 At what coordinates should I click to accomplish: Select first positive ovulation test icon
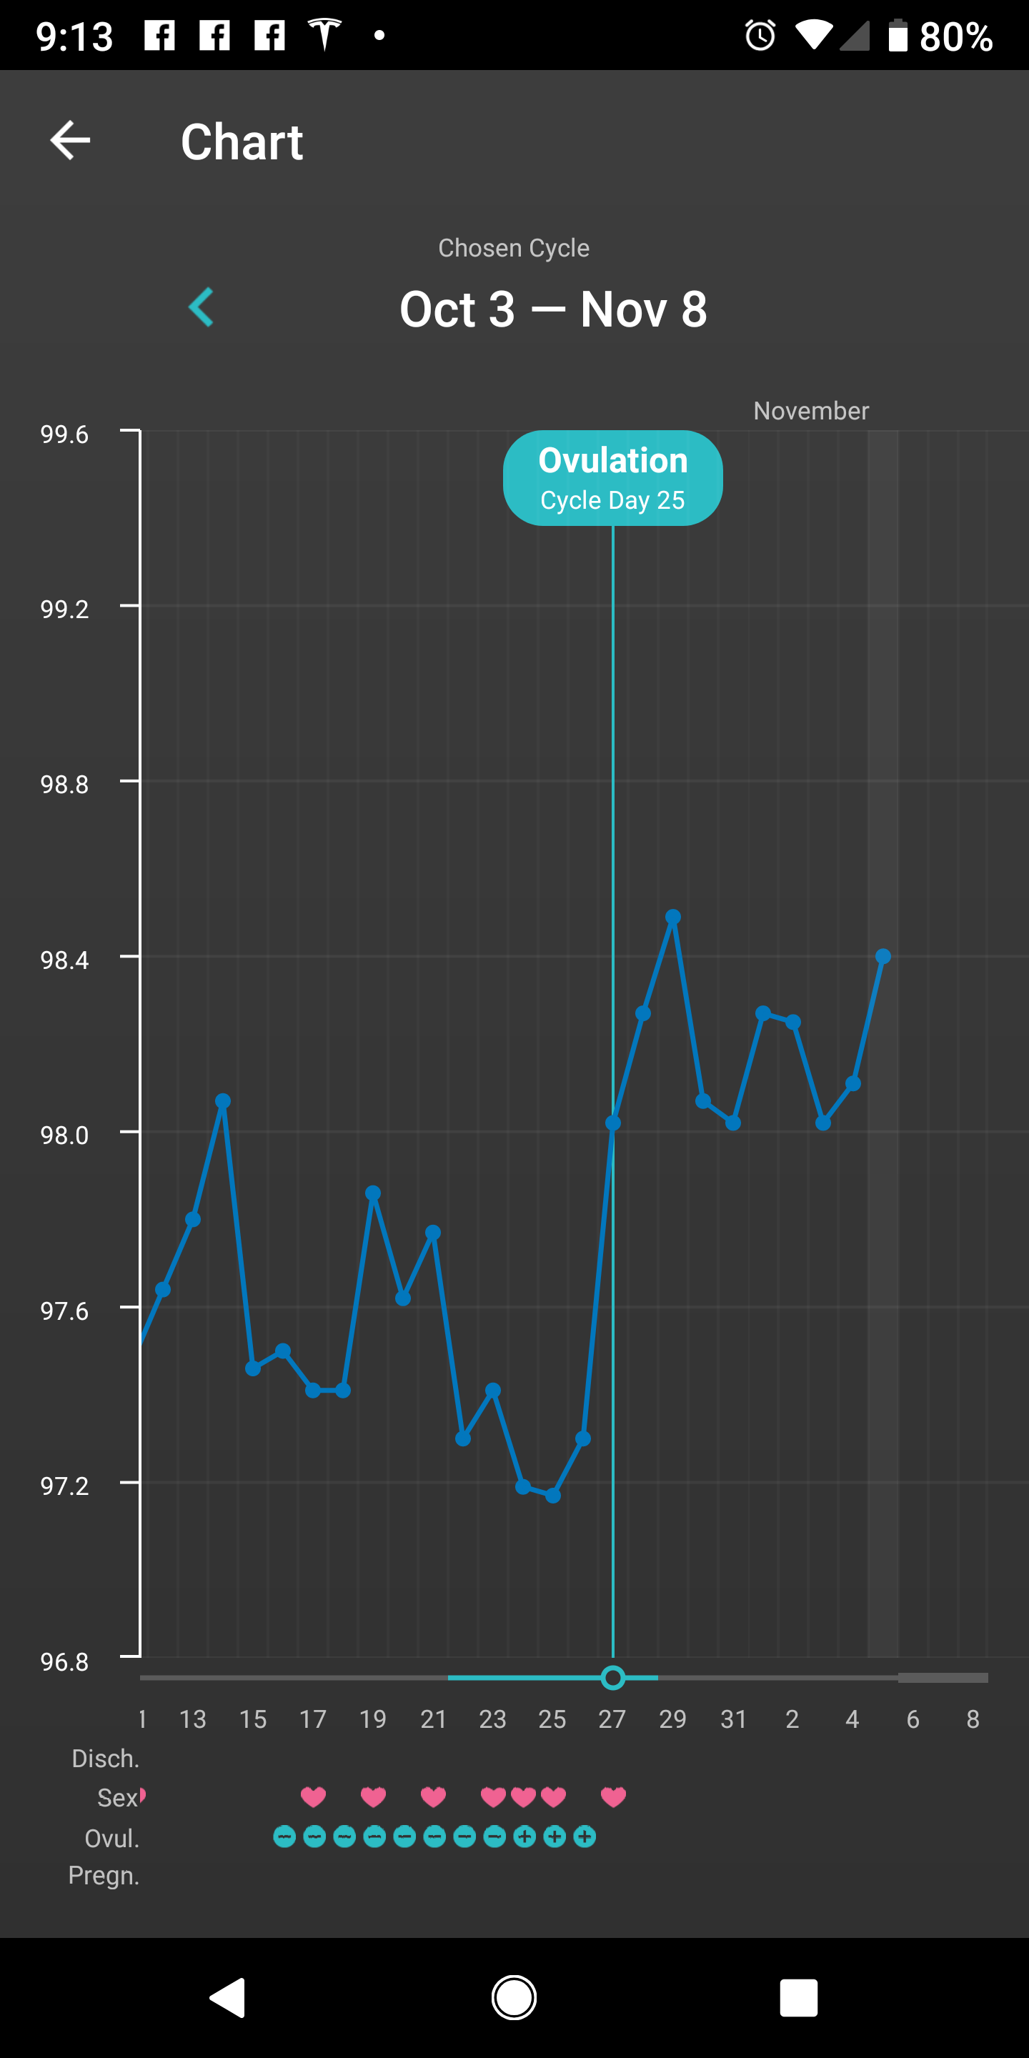[x=525, y=1836]
